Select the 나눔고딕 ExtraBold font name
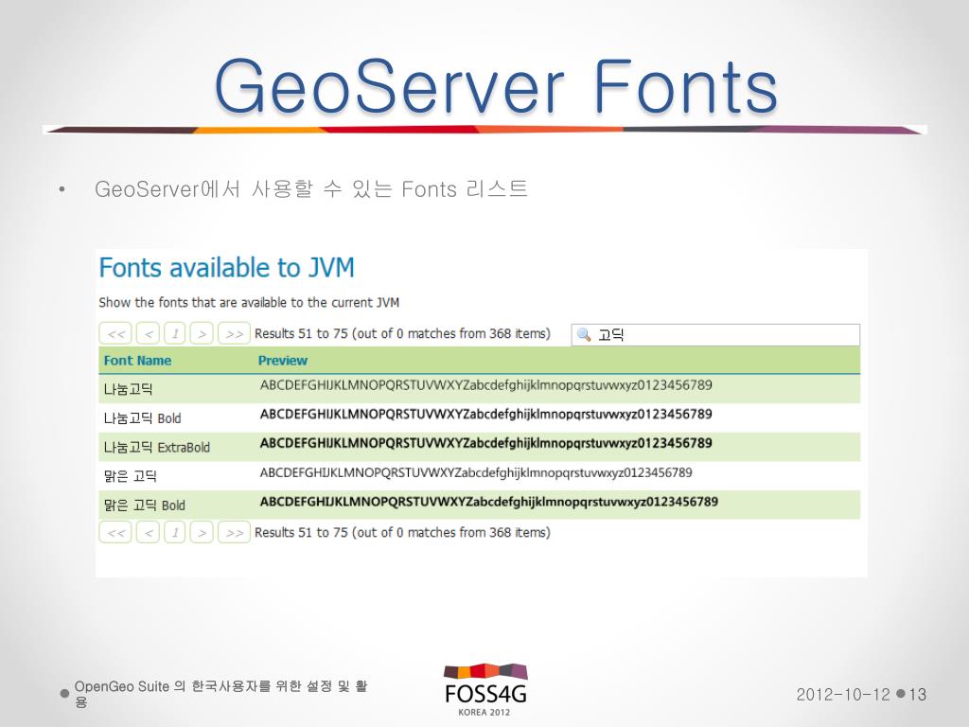Image resolution: width=969 pixels, height=727 pixels. pos(156,448)
